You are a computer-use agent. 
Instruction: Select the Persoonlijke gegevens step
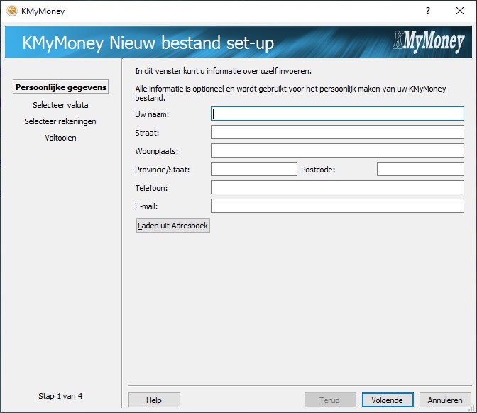pyautogui.click(x=60, y=87)
